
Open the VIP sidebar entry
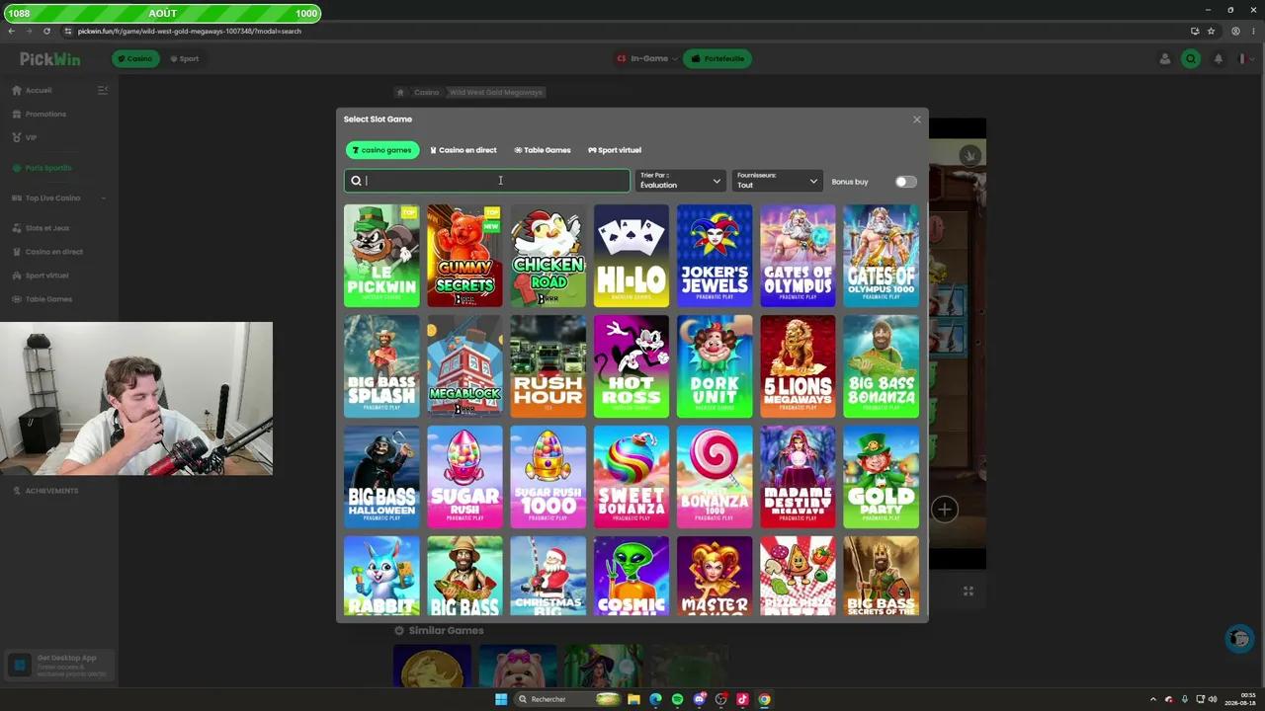click(25, 137)
